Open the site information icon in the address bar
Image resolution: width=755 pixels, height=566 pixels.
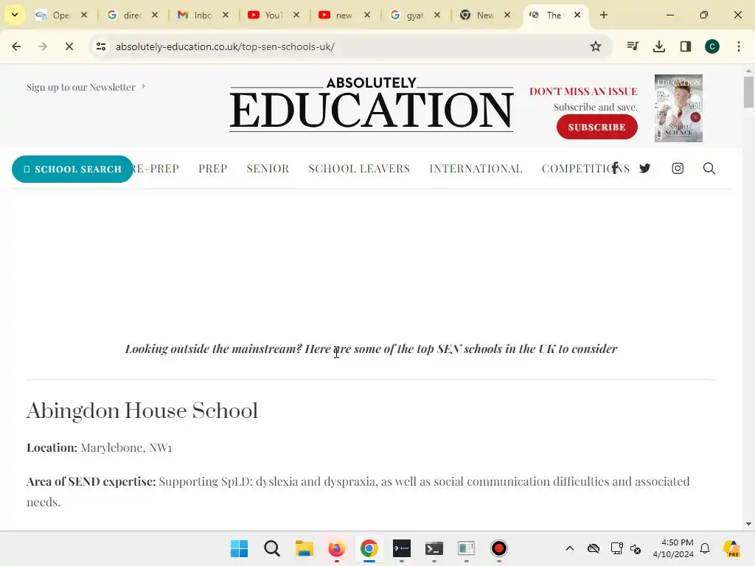(x=101, y=46)
